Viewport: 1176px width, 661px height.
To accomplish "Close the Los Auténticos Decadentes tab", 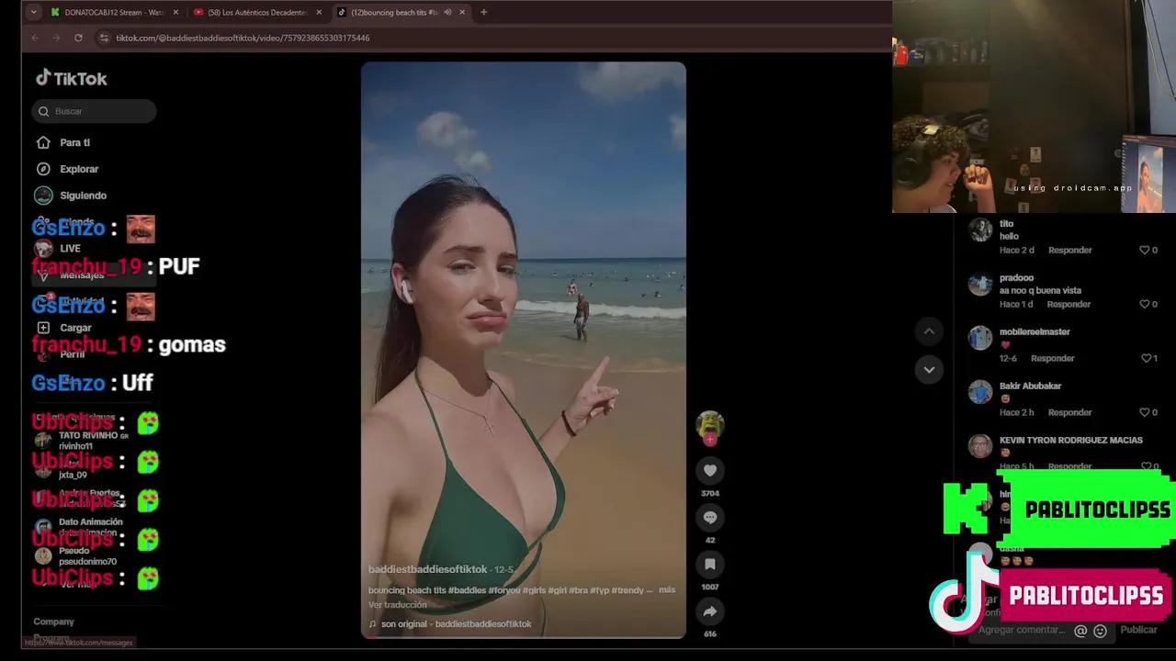I will pos(319,12).
